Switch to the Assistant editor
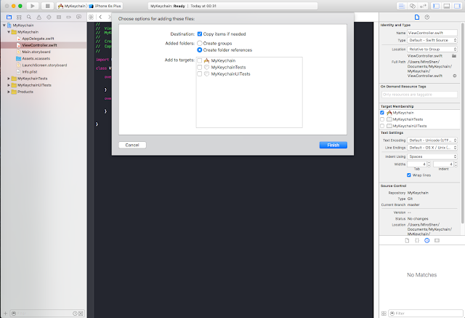 pos(412,6)
